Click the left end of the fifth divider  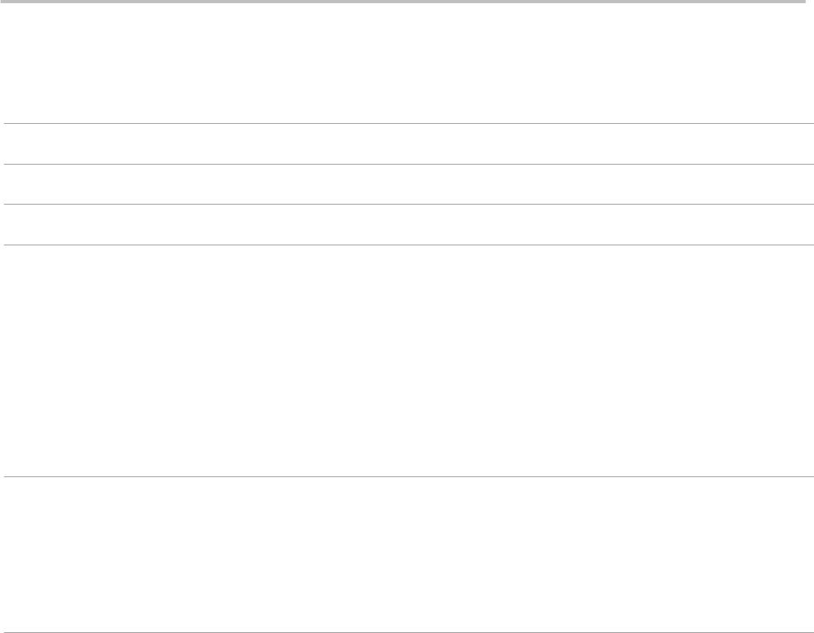coord(7,476)
